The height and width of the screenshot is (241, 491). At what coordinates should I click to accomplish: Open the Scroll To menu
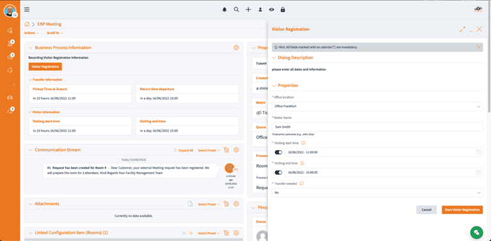coord(55,33)
